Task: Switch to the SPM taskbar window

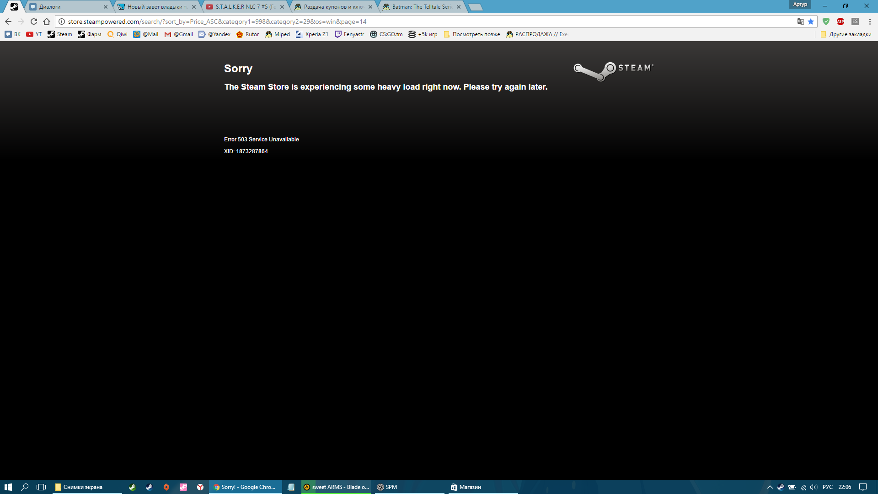Action: pos(410,487)
